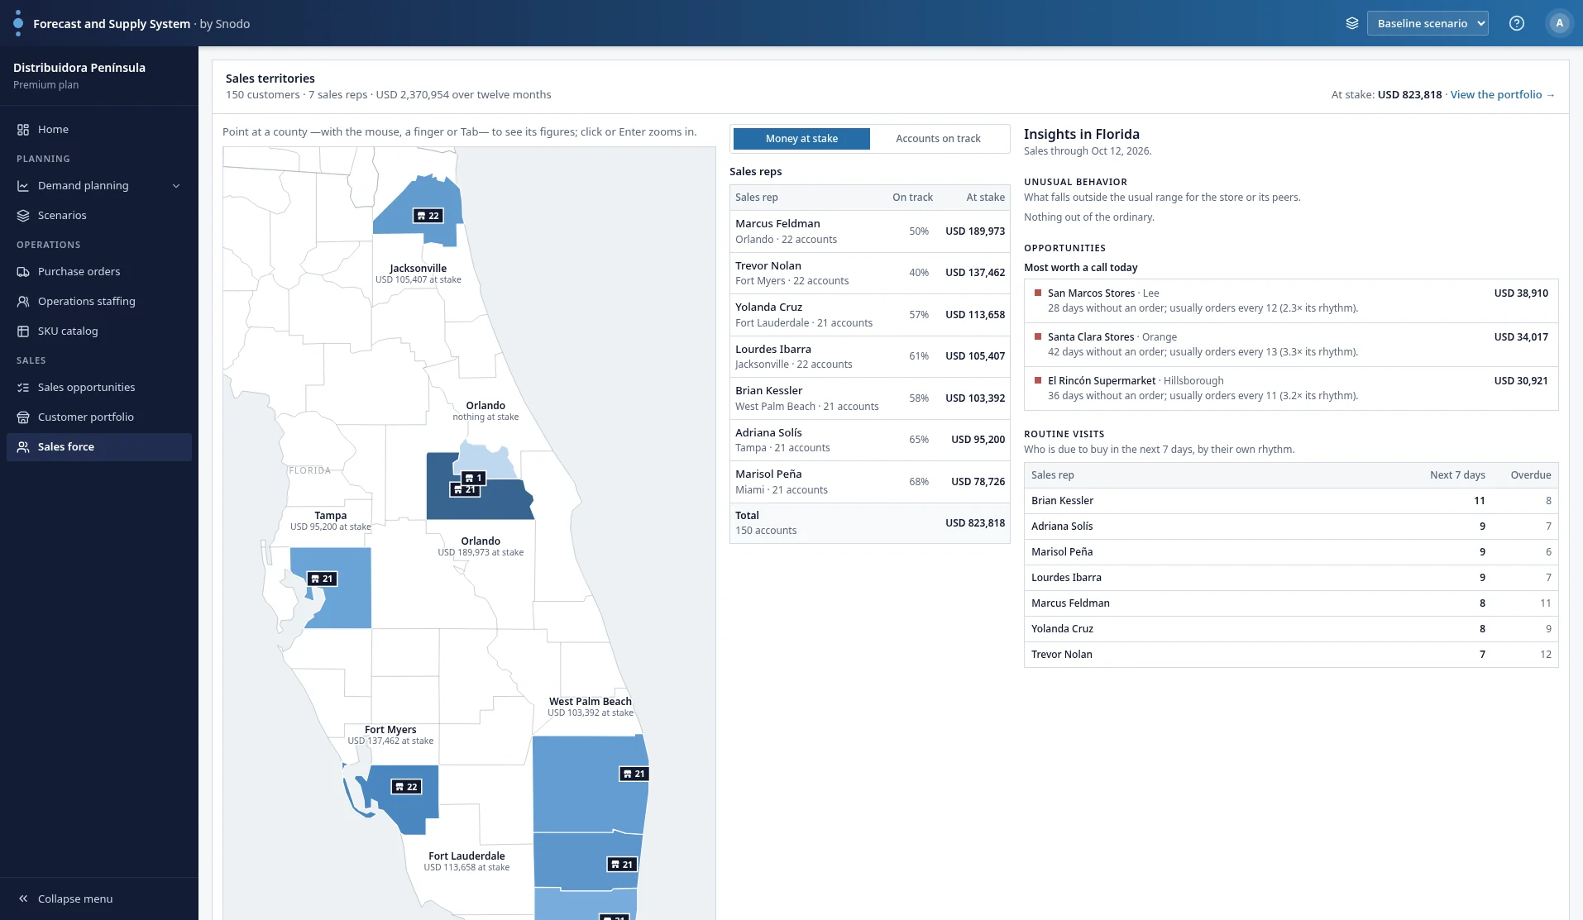Click the Distribuidora Península company name
Image resolution: width=1583 pixels, height=920 pixels.
(79, 68)
